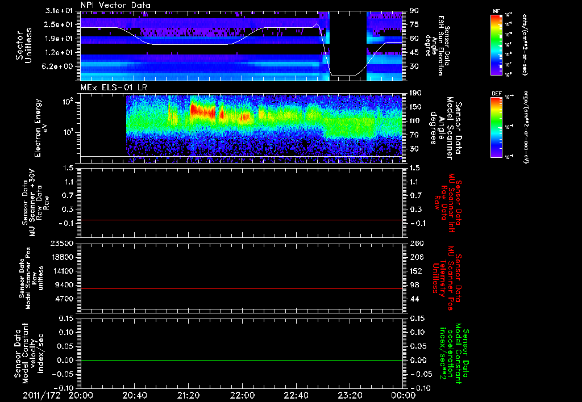Screen dimensions: 582x402
Task: Click the ESH Sun Elevation Angle axis title
Action: tap(438, 45)
